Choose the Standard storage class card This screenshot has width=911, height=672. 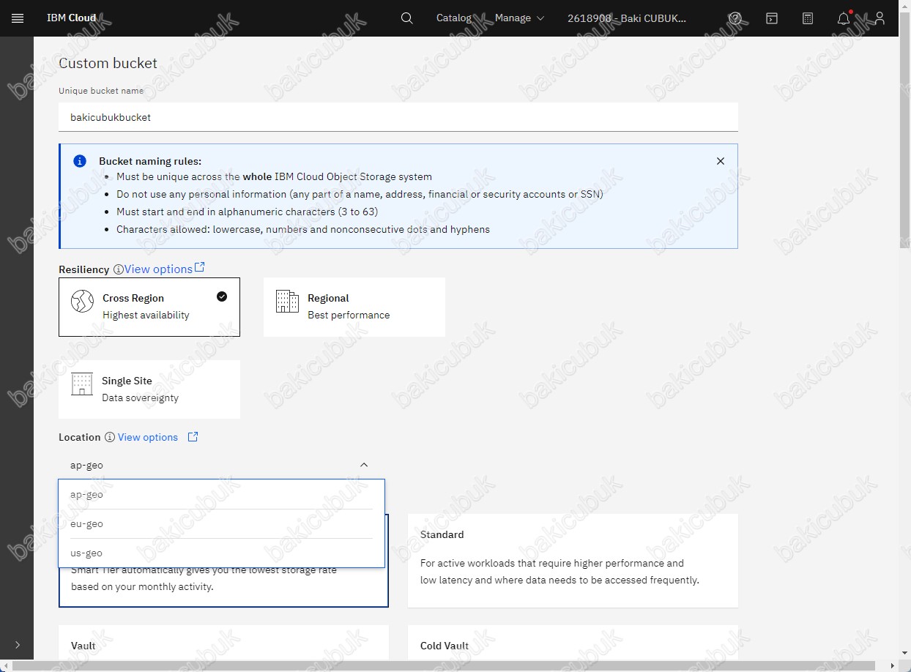(x=573, y=561)
